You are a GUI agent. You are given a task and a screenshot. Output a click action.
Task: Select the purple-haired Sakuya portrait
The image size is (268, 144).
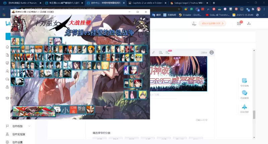pyautogui.click(x=57, y=41)
